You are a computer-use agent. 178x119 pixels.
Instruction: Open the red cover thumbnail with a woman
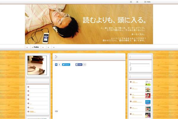click(x=148, y=96)
